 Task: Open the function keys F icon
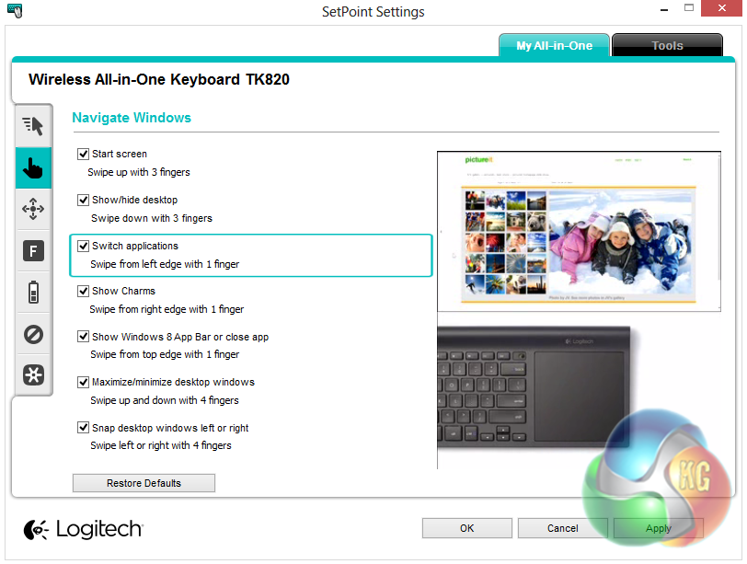click(x=33, y=250)
